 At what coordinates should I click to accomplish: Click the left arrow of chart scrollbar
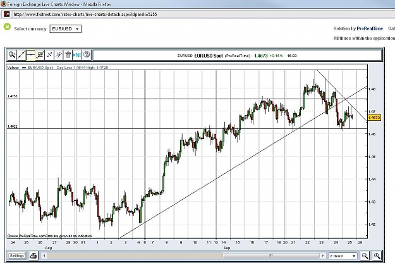[x=44, y=255]
